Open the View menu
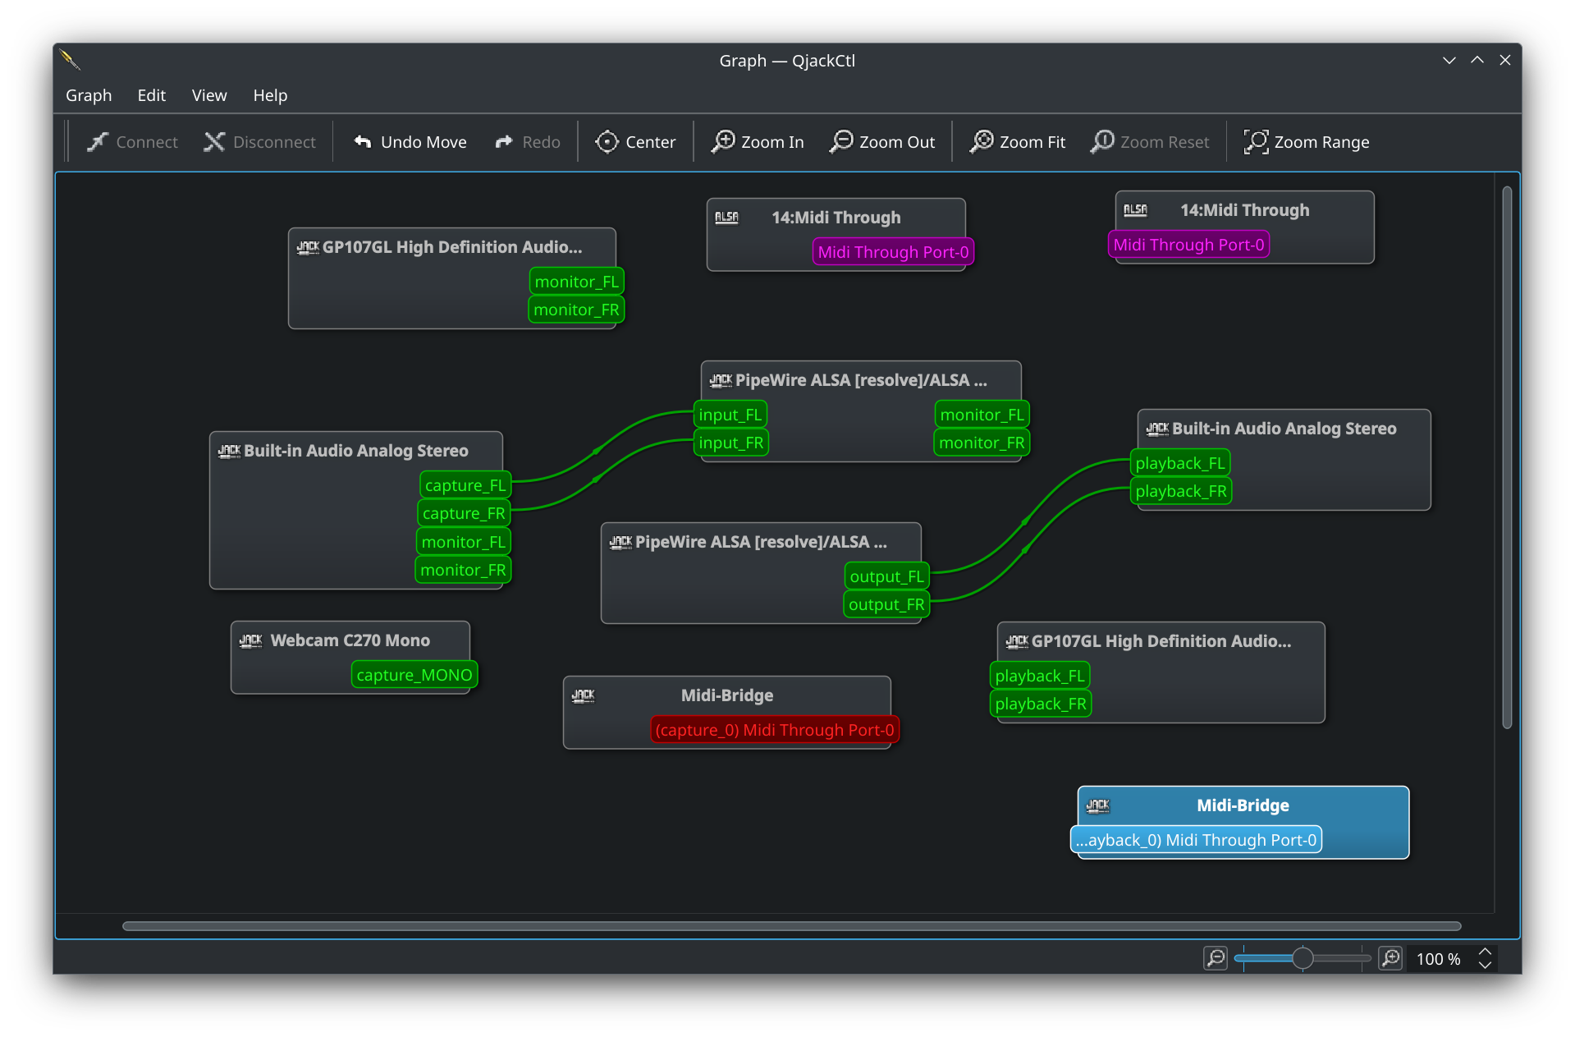1575x1037 pixels. point(209,95)
